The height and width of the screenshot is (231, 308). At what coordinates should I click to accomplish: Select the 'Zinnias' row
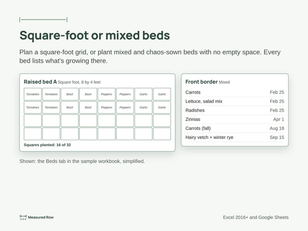point(235,119)
